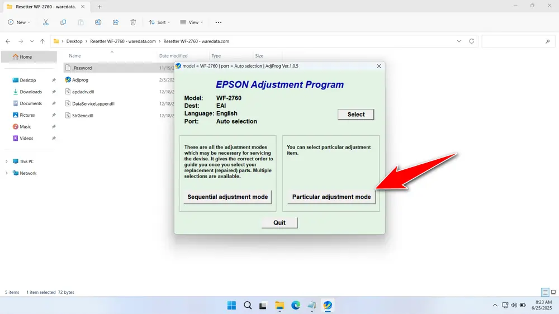Open Videos in navigation pane
The width and height of the screenshot is (559, 314).
coord(26,139)
